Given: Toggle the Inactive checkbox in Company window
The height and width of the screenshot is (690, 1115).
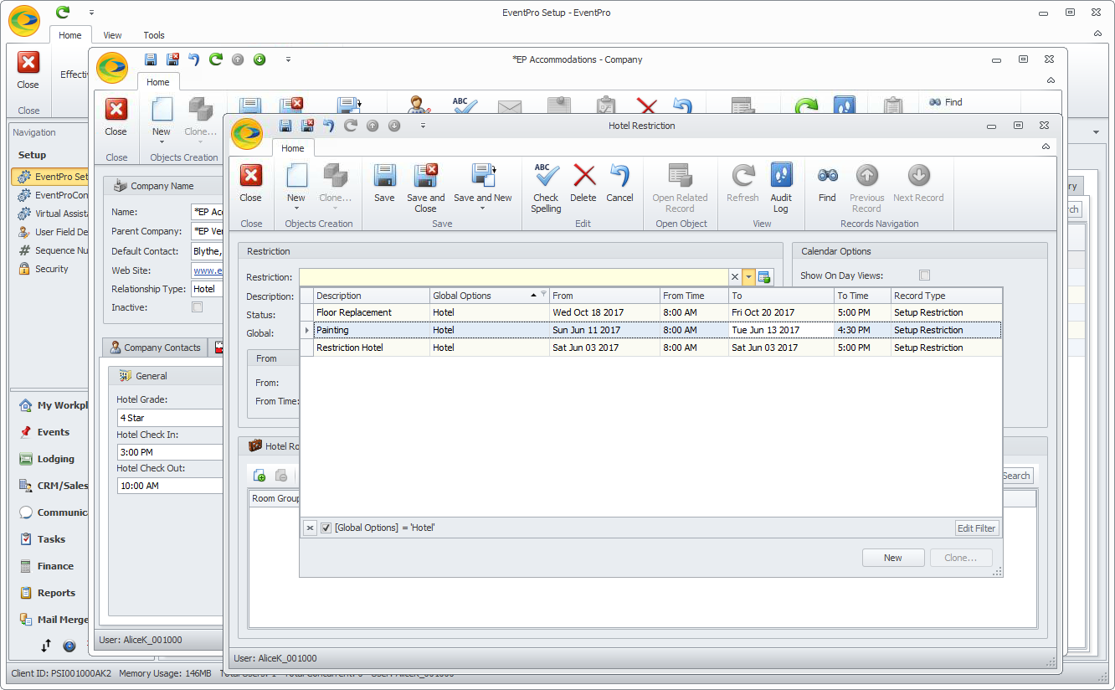Looking at the screenshot, I should tap(197, 307).
